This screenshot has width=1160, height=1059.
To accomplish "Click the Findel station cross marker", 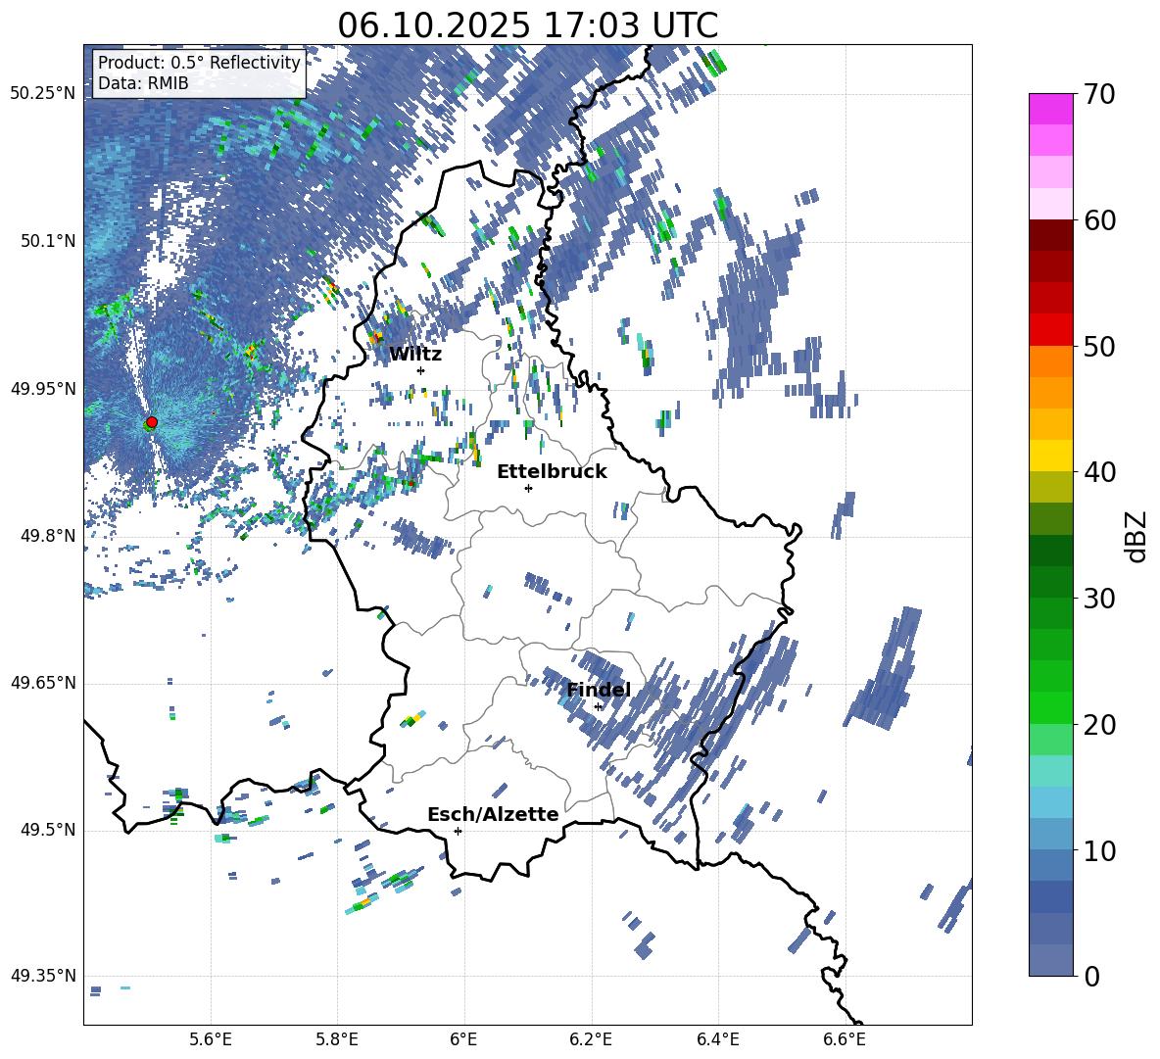I will pyautogui.click(x=598, y=706).
